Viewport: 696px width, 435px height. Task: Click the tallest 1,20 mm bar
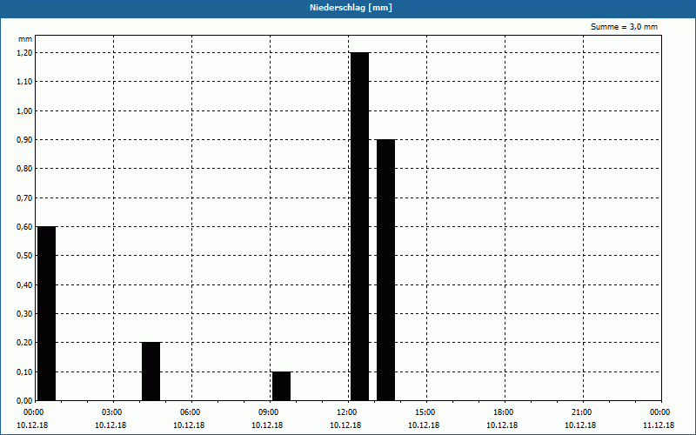click(359, 226)
